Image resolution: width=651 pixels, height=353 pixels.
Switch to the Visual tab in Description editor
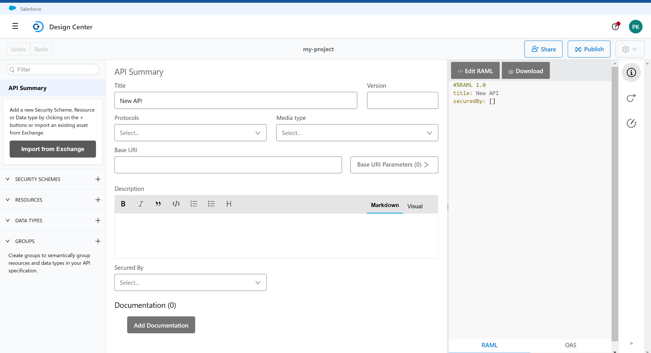click(415, 206)
